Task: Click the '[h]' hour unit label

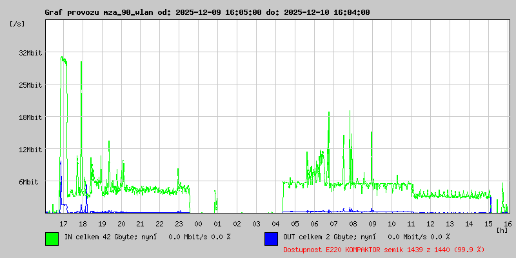Action: [502, 230]
